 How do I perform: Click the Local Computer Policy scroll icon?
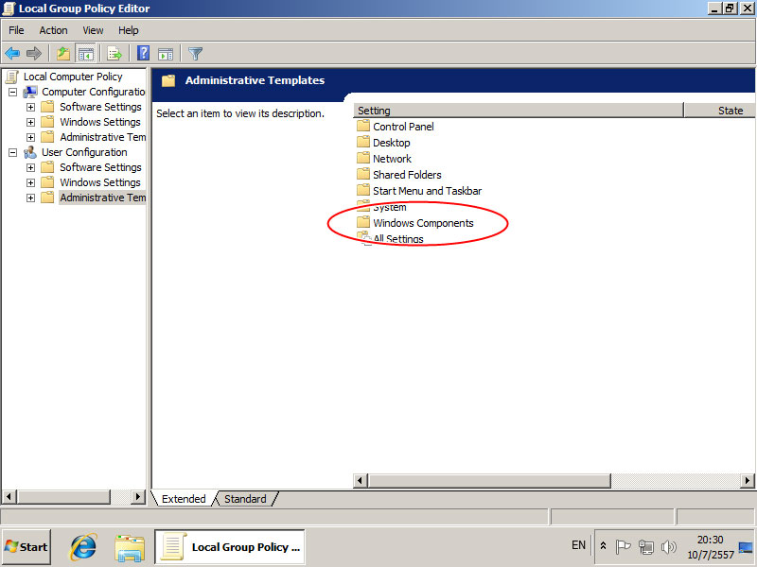click(12, 77)
